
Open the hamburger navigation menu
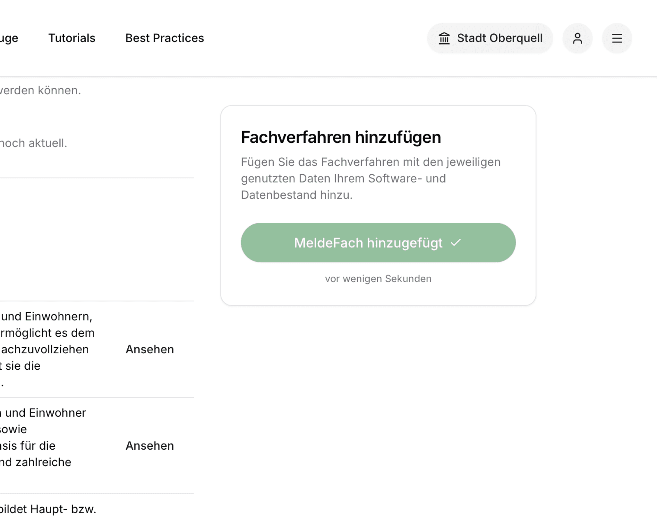tap(617, 38)
